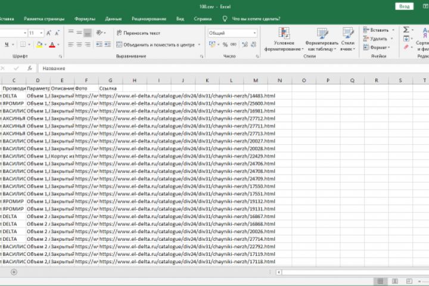Increase cell indent
Viewport: 429px width, 286px height.
[107, 45]
